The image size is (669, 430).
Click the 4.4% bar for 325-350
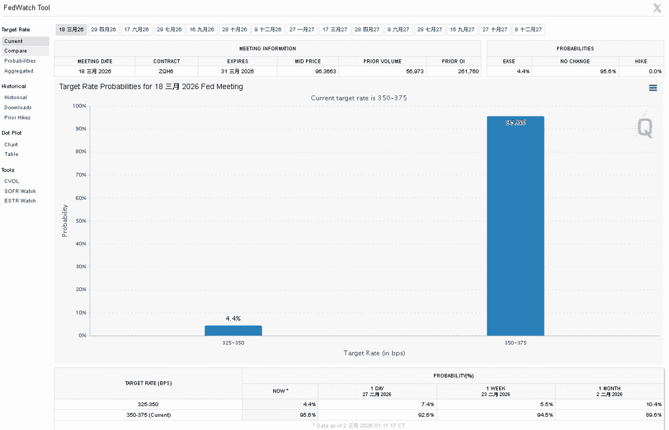(233, 331)
